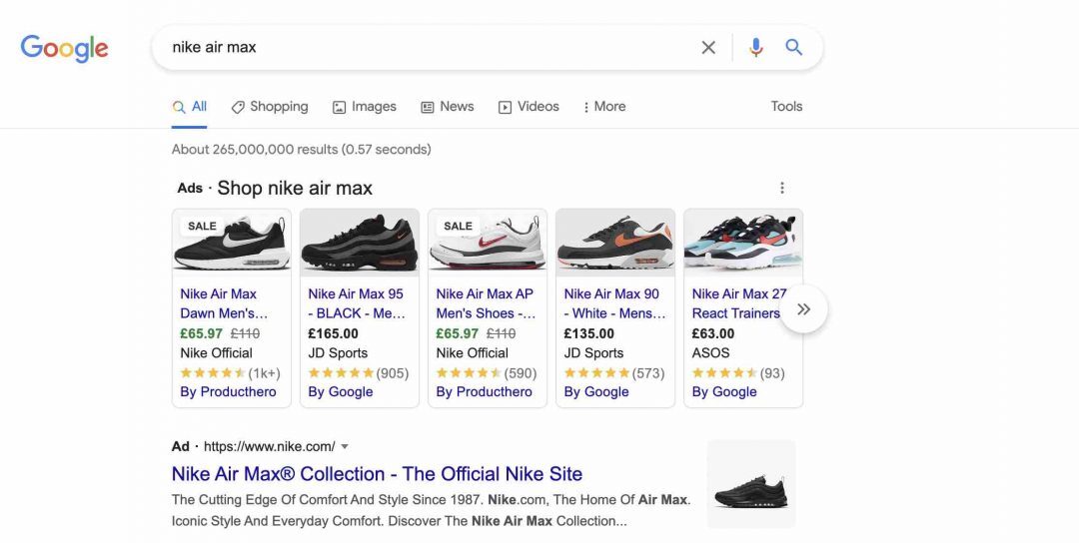Screen dimensions: 1079x543
Task: Clear the search box with the X icon
Action: 708,48
